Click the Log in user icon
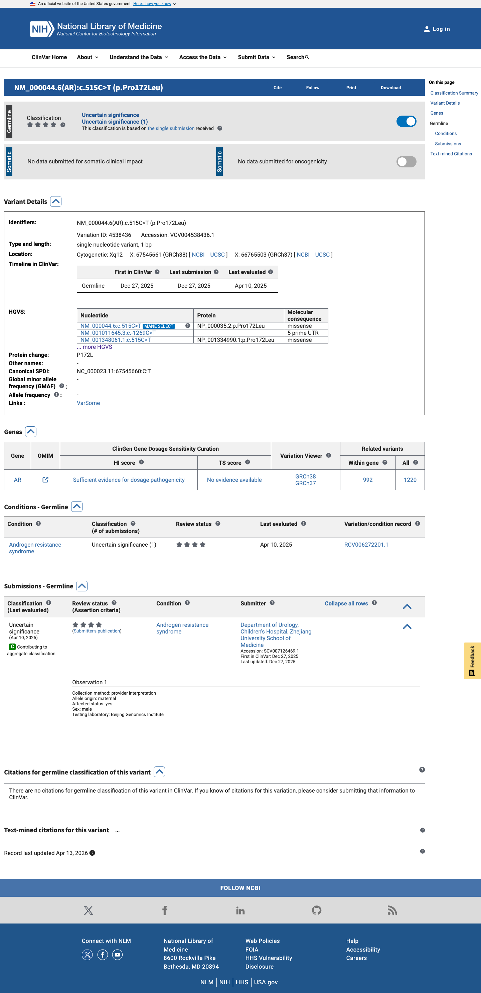The height and width of the screenshot is (993, 481). click(x=427, y=29)
